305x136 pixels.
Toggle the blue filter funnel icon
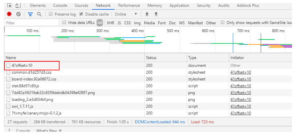tap(30, 14)
